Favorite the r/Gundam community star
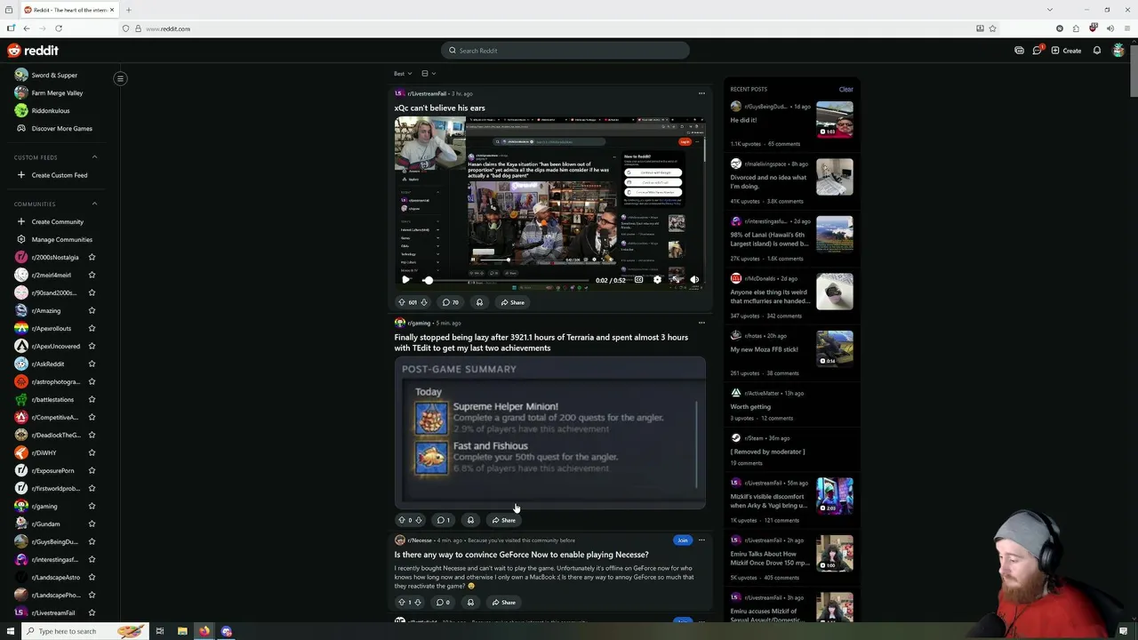The height and width of the screenshot is (640, 1138). [92, 524]
